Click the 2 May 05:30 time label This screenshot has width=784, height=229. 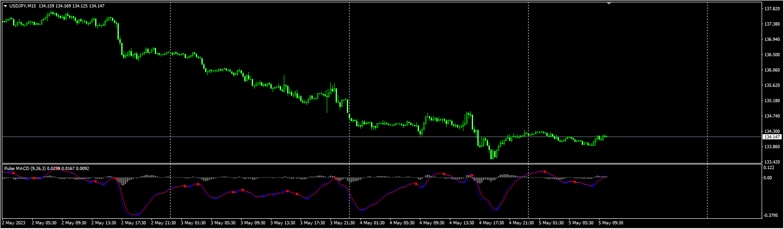tap(44, 223)
